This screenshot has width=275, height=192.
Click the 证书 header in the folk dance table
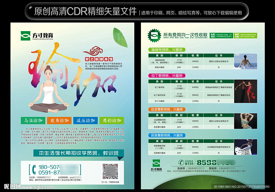(x=219, y=141)
